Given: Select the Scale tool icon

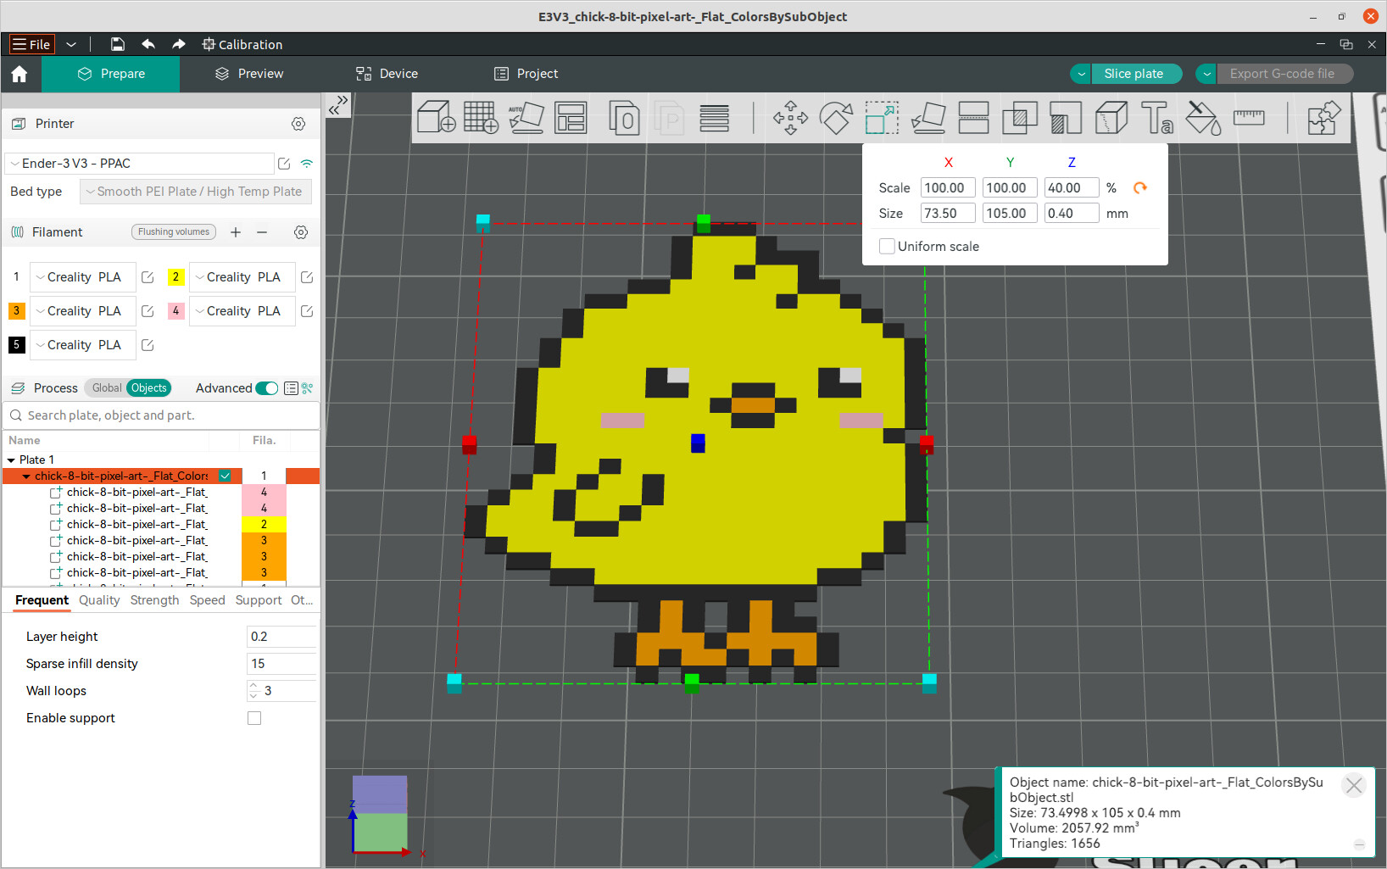Looking at the screenshot, I should [x=882, y=117].
